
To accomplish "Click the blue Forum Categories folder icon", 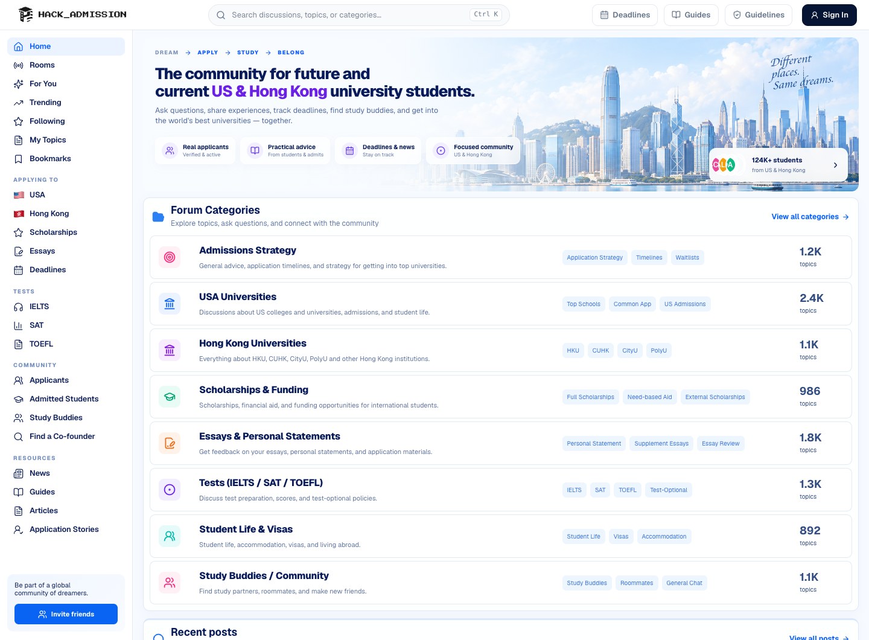I will [158, 217].
